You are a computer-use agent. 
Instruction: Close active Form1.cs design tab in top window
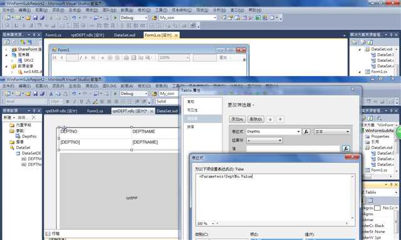pos(176,36)
